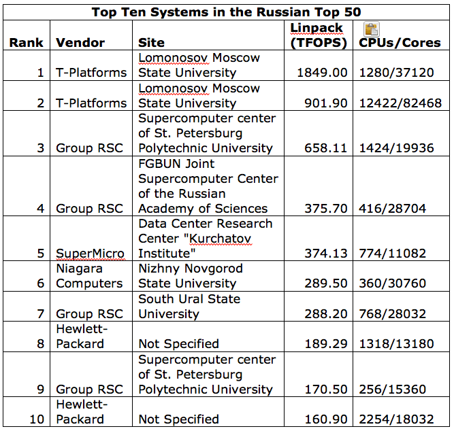Click 'Not Specified' in the rank 8 row
Screen dimensions: 454x431
(x=178, y=344)
